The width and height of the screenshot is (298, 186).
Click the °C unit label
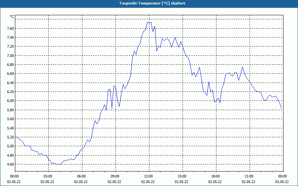pyautogui.click(x=12, y=17)
